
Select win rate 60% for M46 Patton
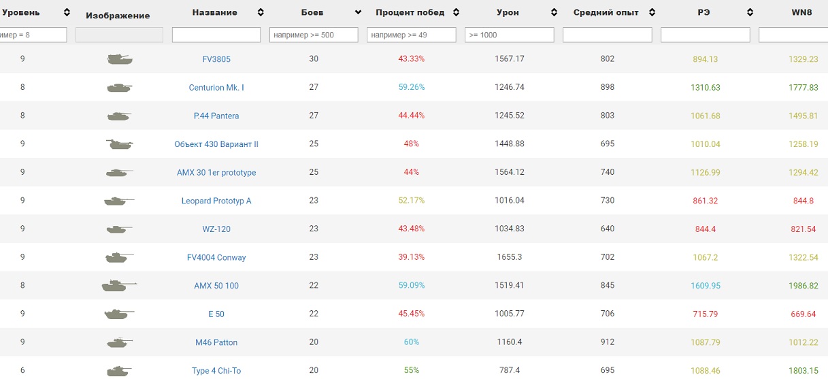click(412, 342)
